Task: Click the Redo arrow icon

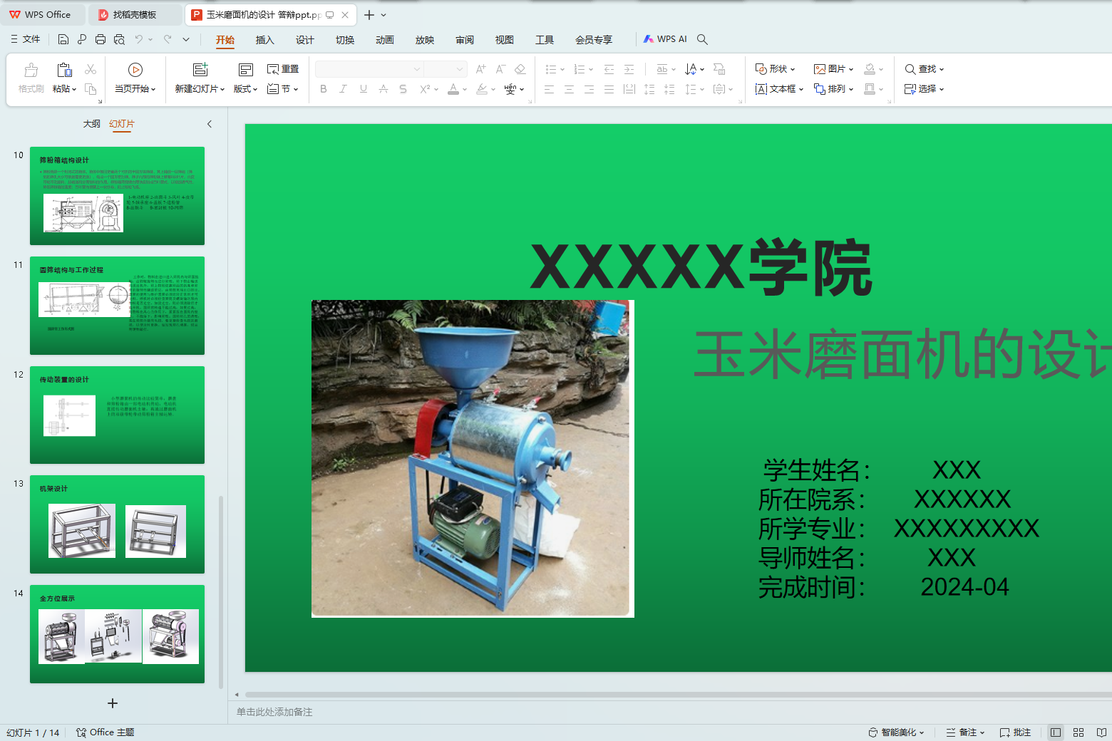Action: point(168,39)
